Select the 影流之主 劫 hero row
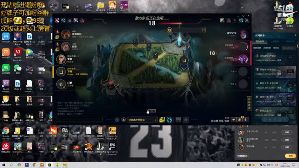299x168 pixels. 275,112
